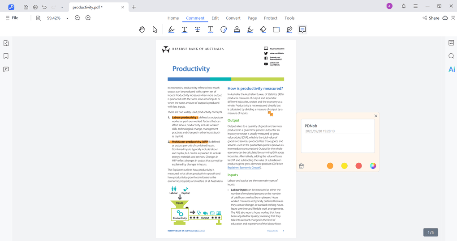Select the arrow Select tool

[x=155, y=30]
